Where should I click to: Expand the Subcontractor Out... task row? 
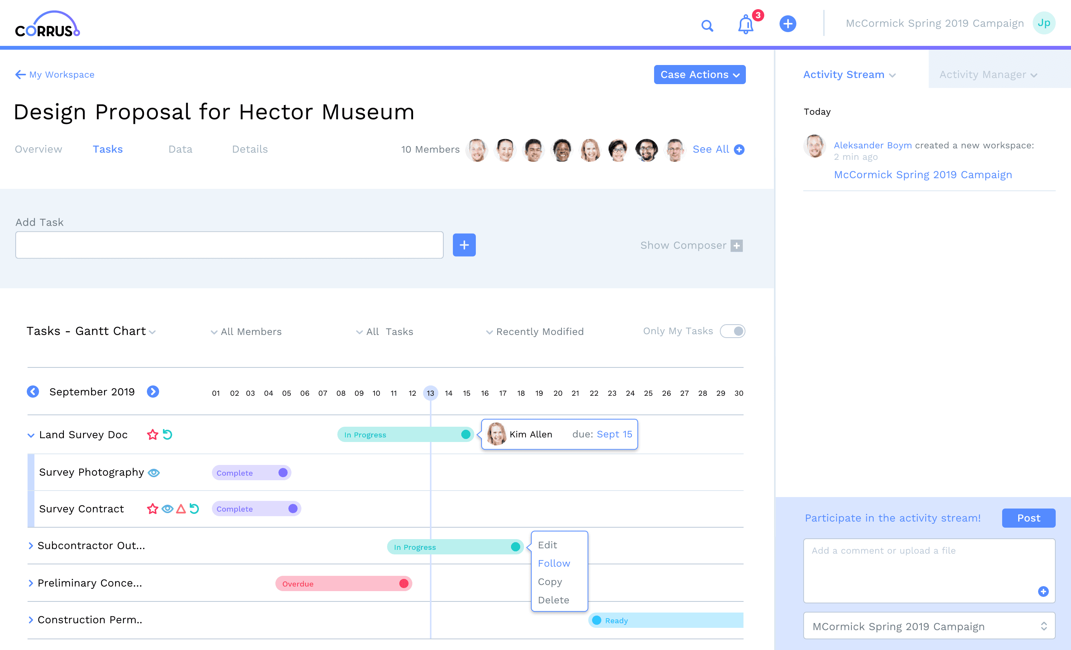tap(31, 546)
